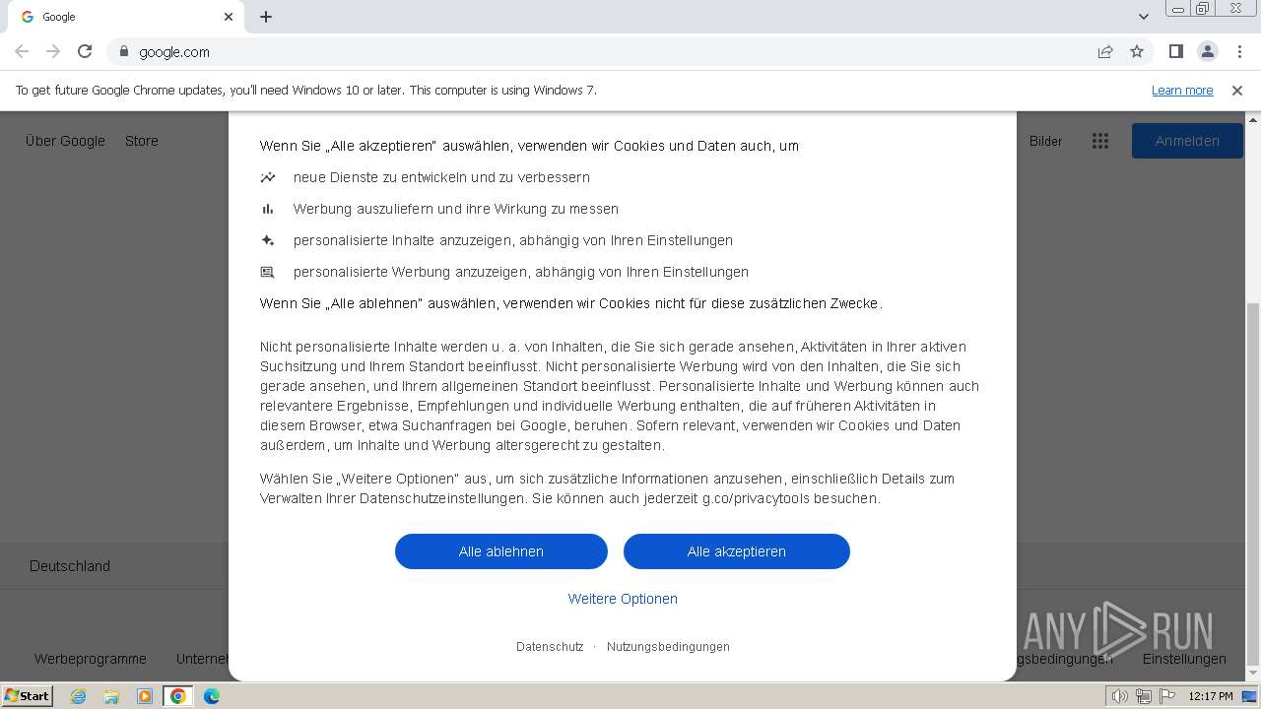The height and width of the screenshot is (709, 1261).
Task: Open the Datenschutz link in the dialog
Action: pos(550,647)
